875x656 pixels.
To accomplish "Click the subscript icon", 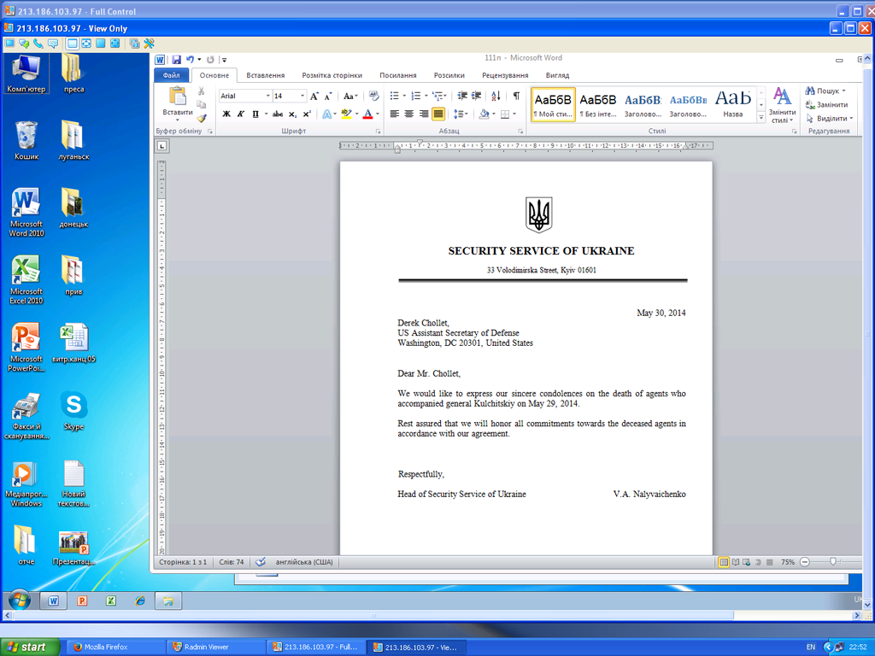I will pos(292,114).
